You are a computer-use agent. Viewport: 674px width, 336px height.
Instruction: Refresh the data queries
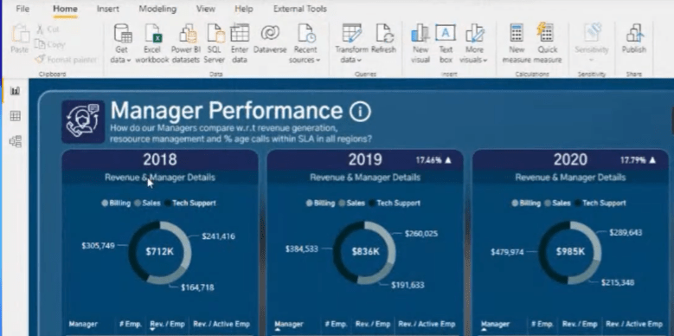tap(383, 40)
